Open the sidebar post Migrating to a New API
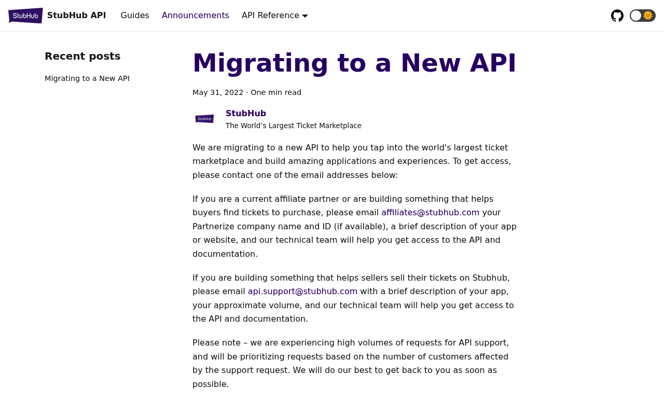The image size is (664, 415). (87, 78)
